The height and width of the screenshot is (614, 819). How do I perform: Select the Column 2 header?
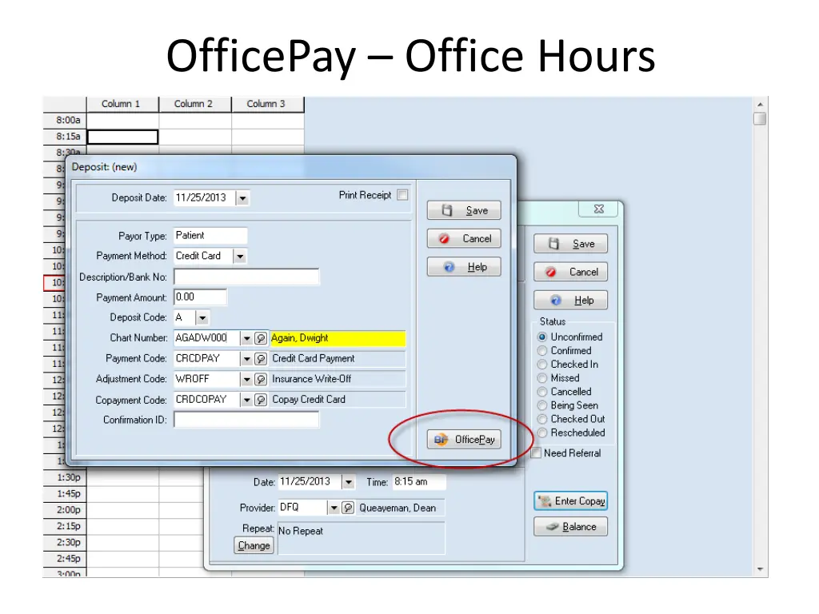coord(194,104)
